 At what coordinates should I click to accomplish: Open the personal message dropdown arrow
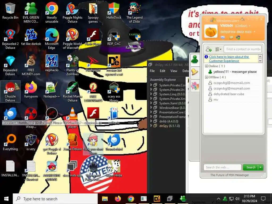point(254,32)
